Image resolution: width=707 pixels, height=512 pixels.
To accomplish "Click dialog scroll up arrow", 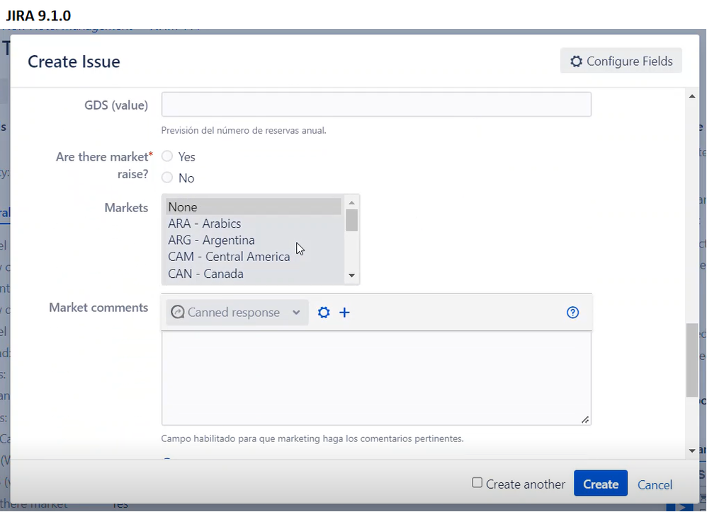I will 692,96.
